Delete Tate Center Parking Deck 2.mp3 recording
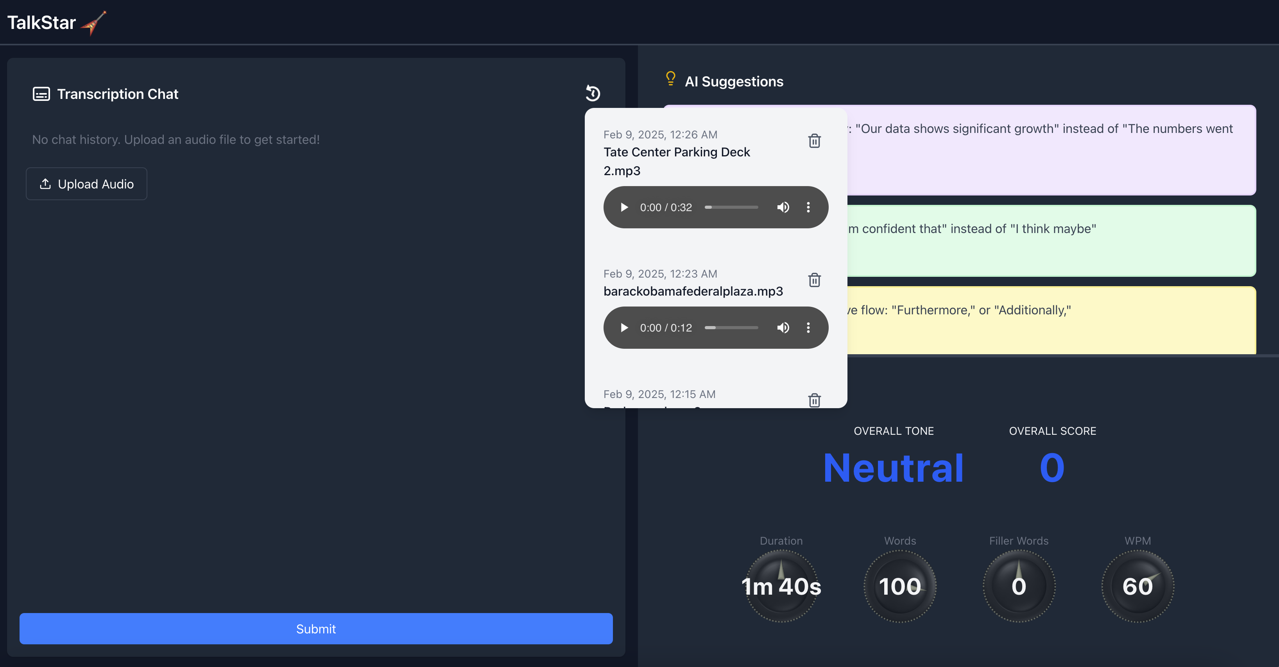 point(814,141)
